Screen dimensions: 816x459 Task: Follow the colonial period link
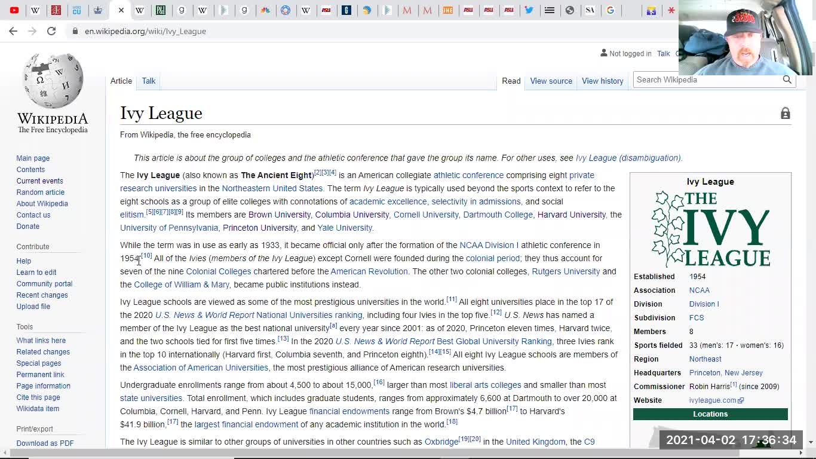tap(493, 258)
